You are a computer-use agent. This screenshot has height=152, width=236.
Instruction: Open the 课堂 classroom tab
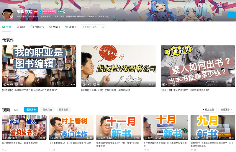coord(70,27)
